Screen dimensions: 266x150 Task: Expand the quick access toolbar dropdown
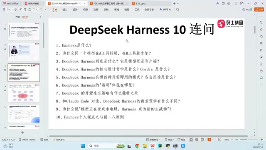coord(45,10)
